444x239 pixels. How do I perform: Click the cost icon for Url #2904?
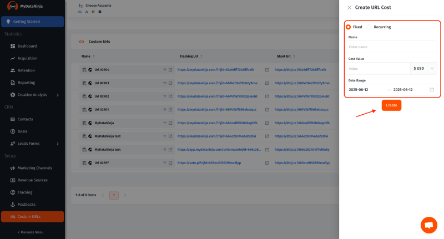coord(84,69)
